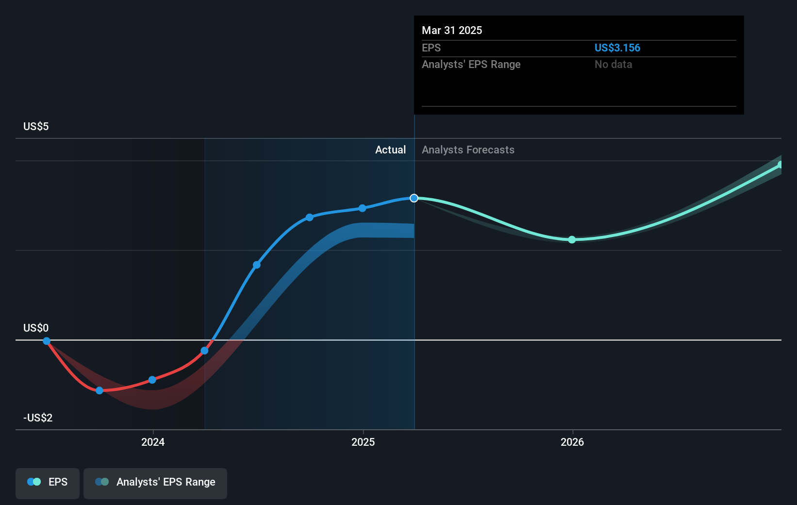
Task: Click the blue data point just before the peak
Action: coord(362,208)
